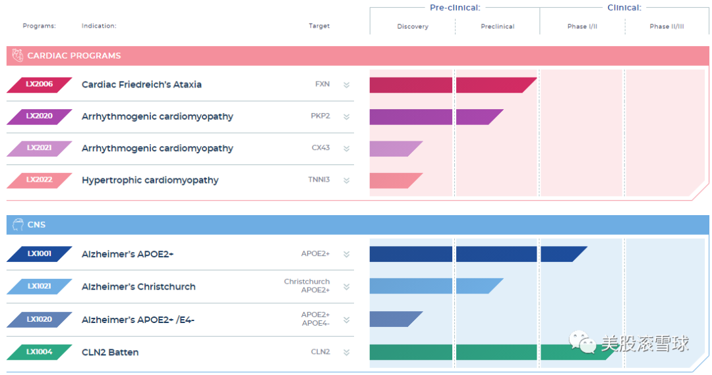This screenshot has width=712, height=375.
Task: Open the Alzheimer's APOE2+ /E4- program
Action: point(138,320)
